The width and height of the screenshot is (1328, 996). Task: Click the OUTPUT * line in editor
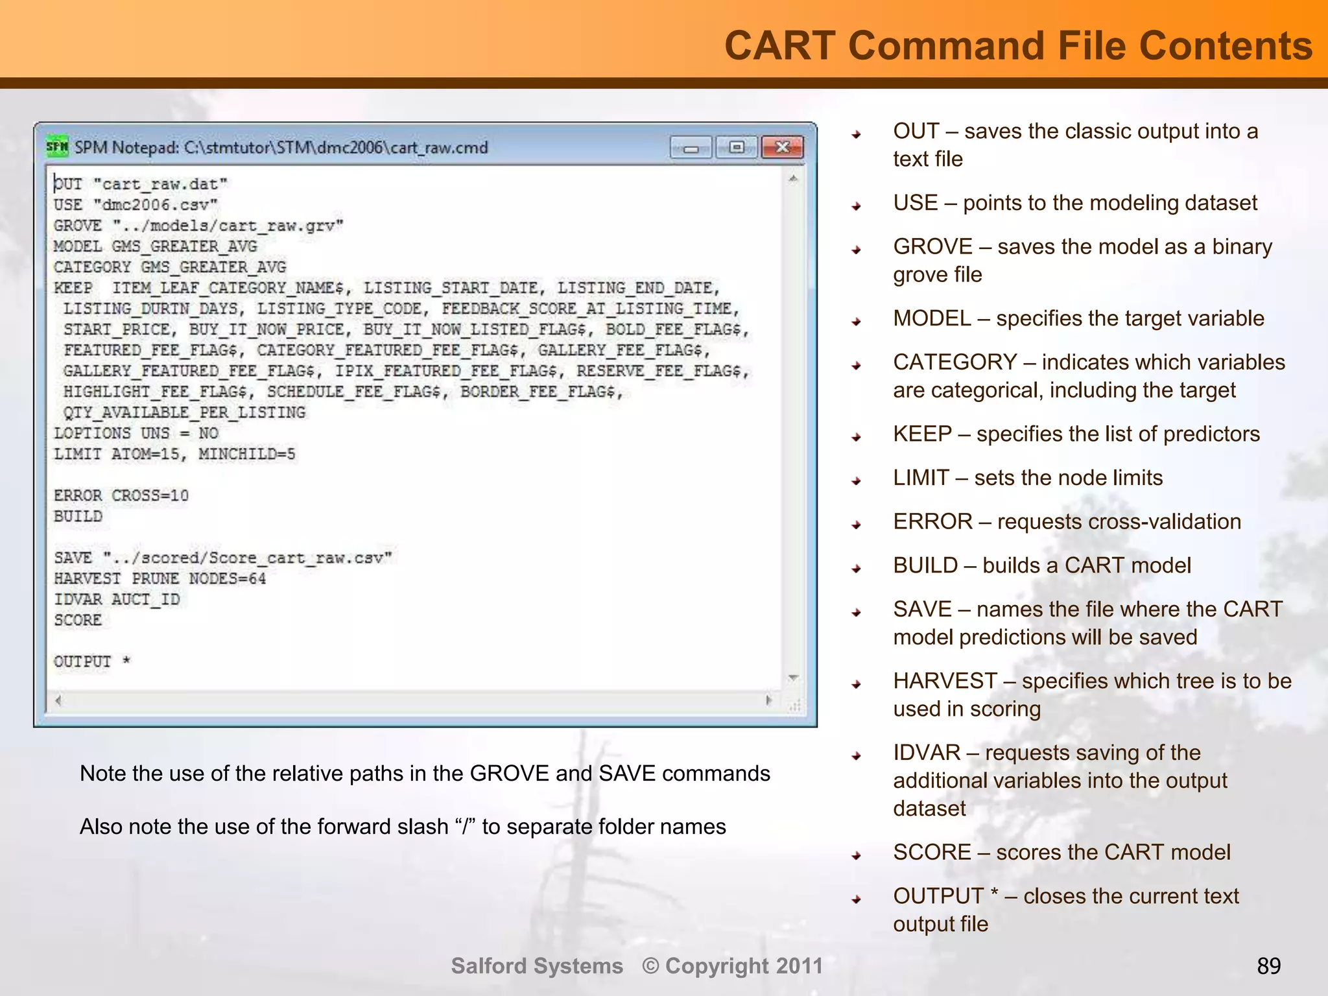(x=92, y=661)
